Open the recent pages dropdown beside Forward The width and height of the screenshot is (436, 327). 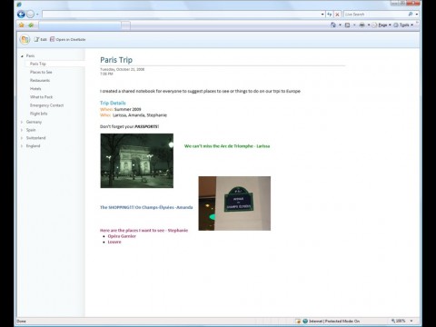tap(37, 15)
